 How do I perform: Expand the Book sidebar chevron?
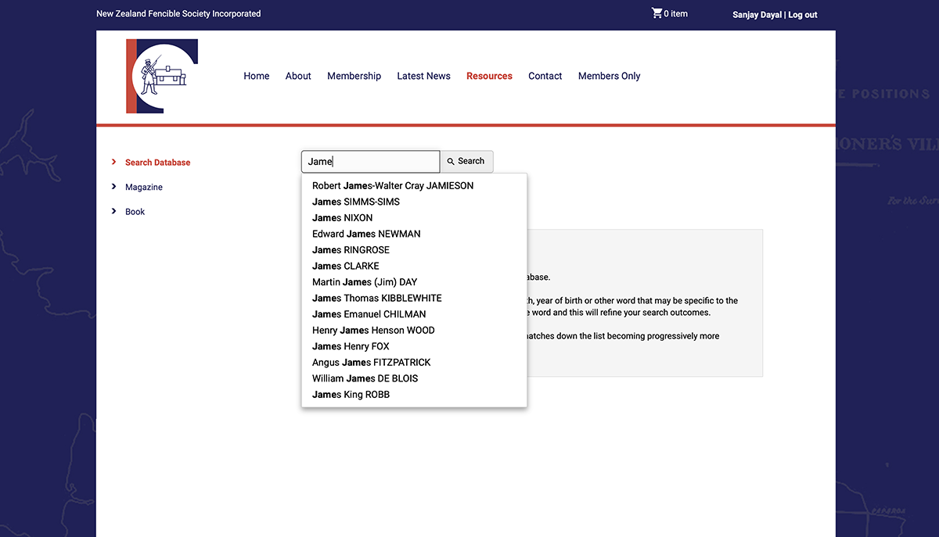114,211
